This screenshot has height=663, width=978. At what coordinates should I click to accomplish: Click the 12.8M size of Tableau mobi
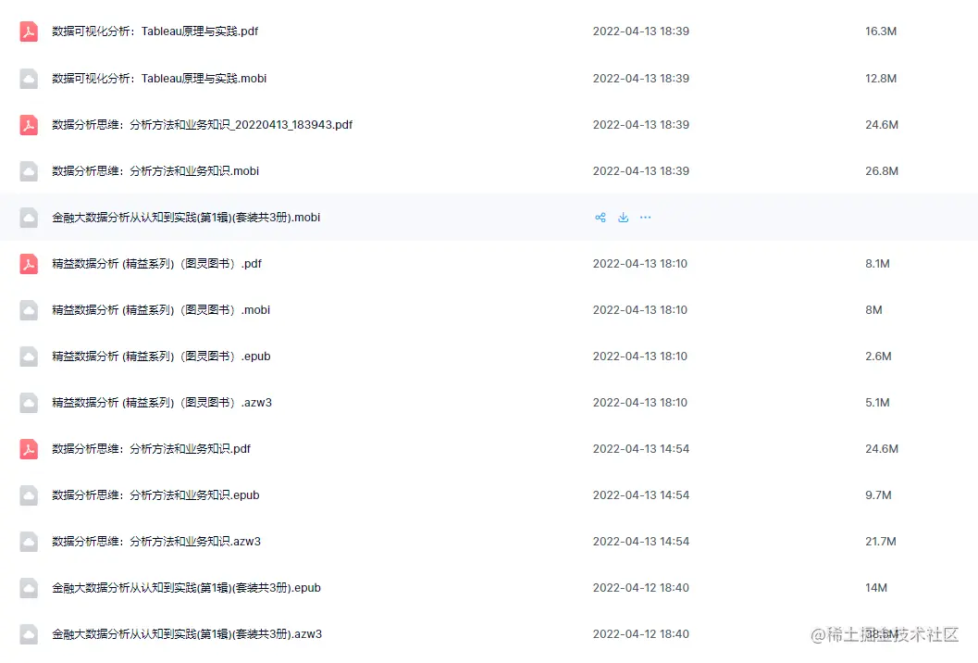pos(881,79)
